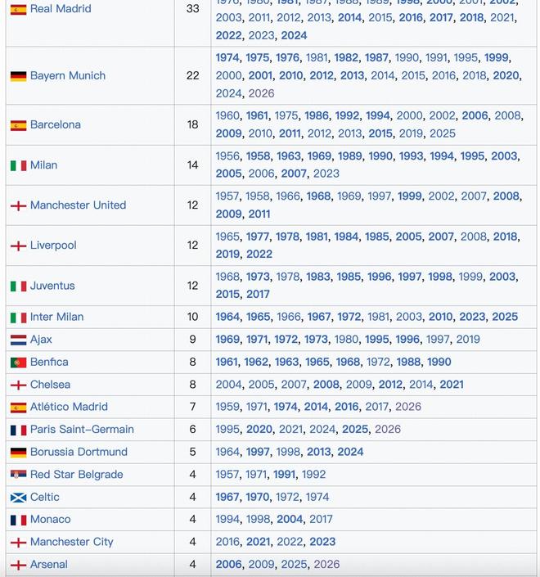Click the German flag next to Bayern Munich

click(x=18, y=76)
